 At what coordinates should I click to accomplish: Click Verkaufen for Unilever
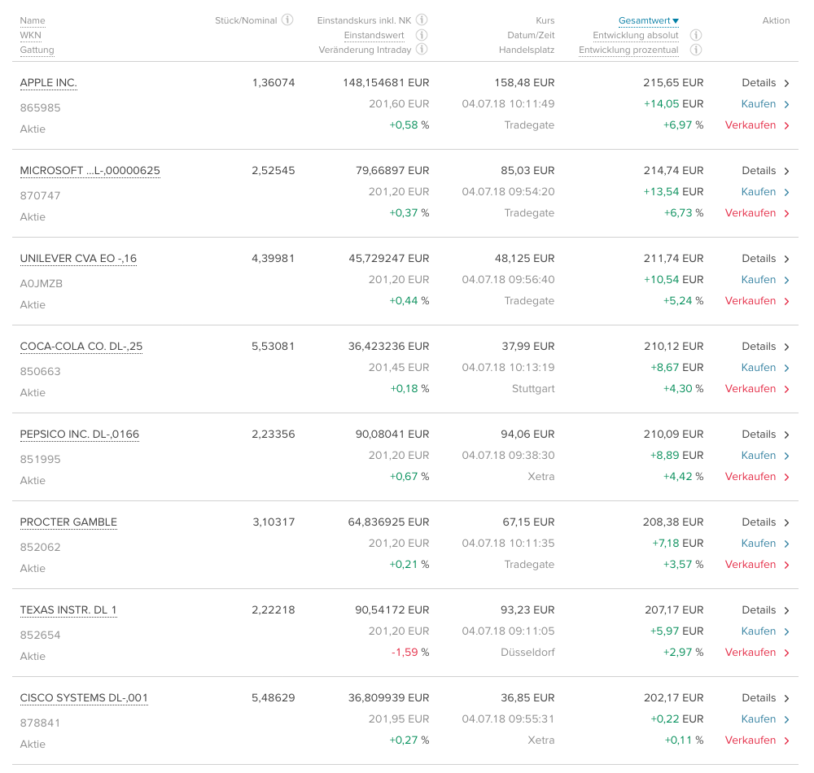coord(757,301)
